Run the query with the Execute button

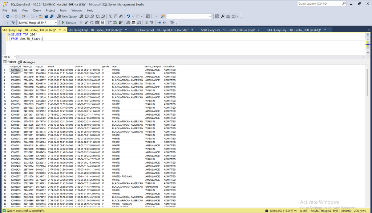[x=69, y=22]
